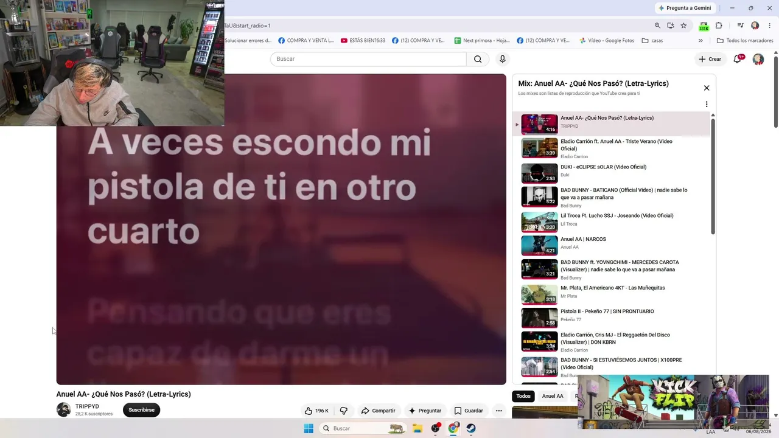
Task: Open the casas bookmark folder
Action: (x=652, y=41)
